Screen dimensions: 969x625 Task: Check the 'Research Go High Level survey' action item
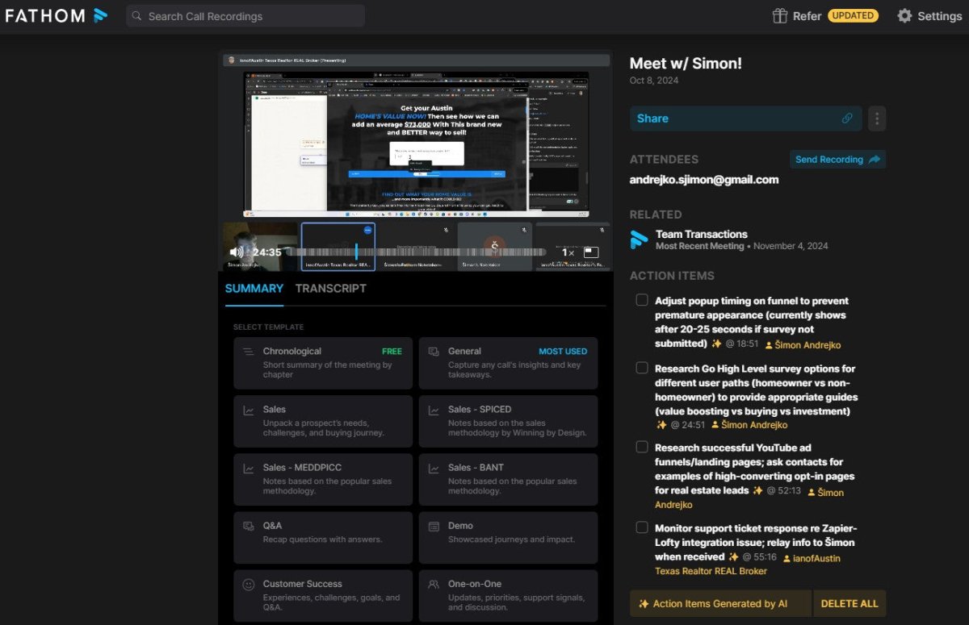(642, 368)
